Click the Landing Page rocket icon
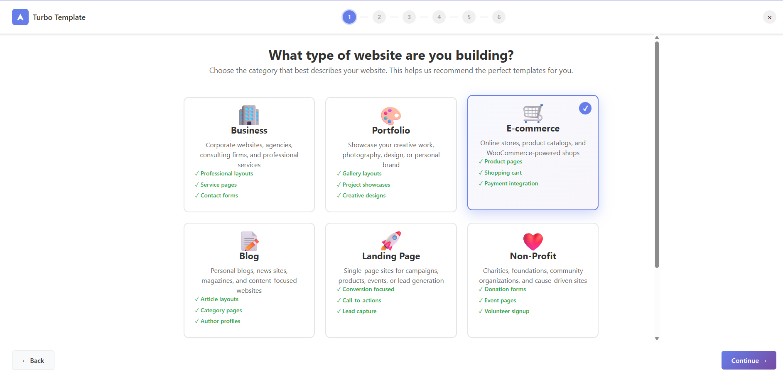 point(391,241)
